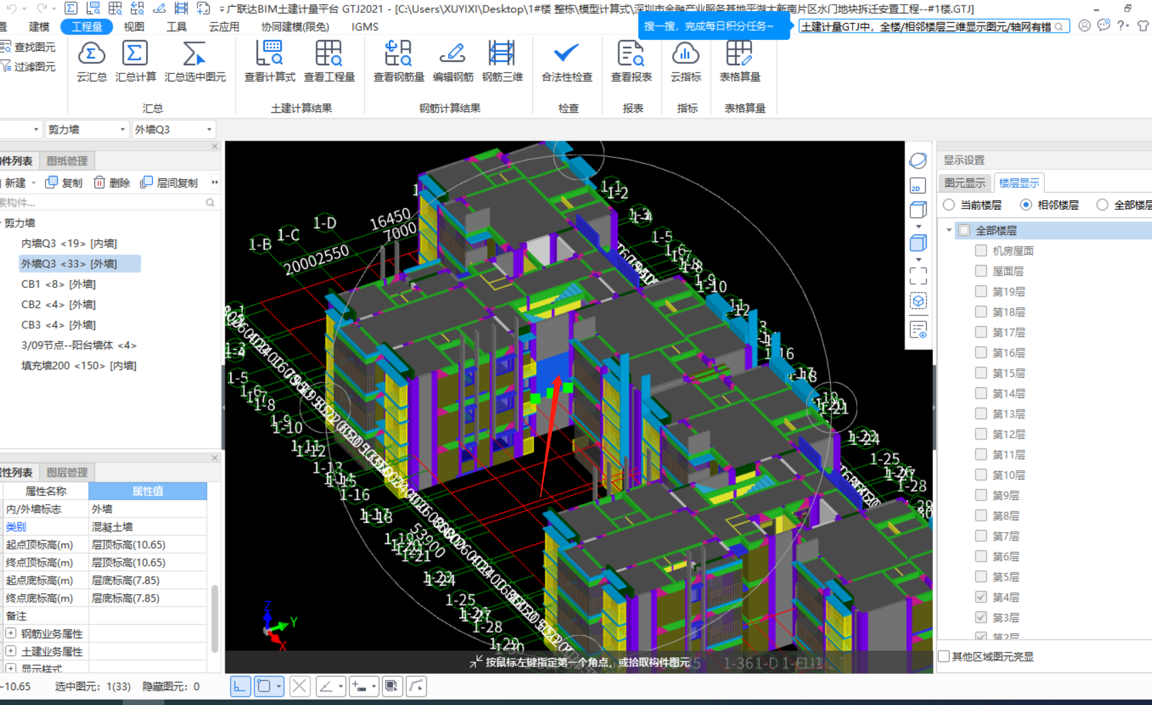Click 查看钢筋量 icon
The height and width of the screenshot is (705, 1152).
(x=398, y=61)
